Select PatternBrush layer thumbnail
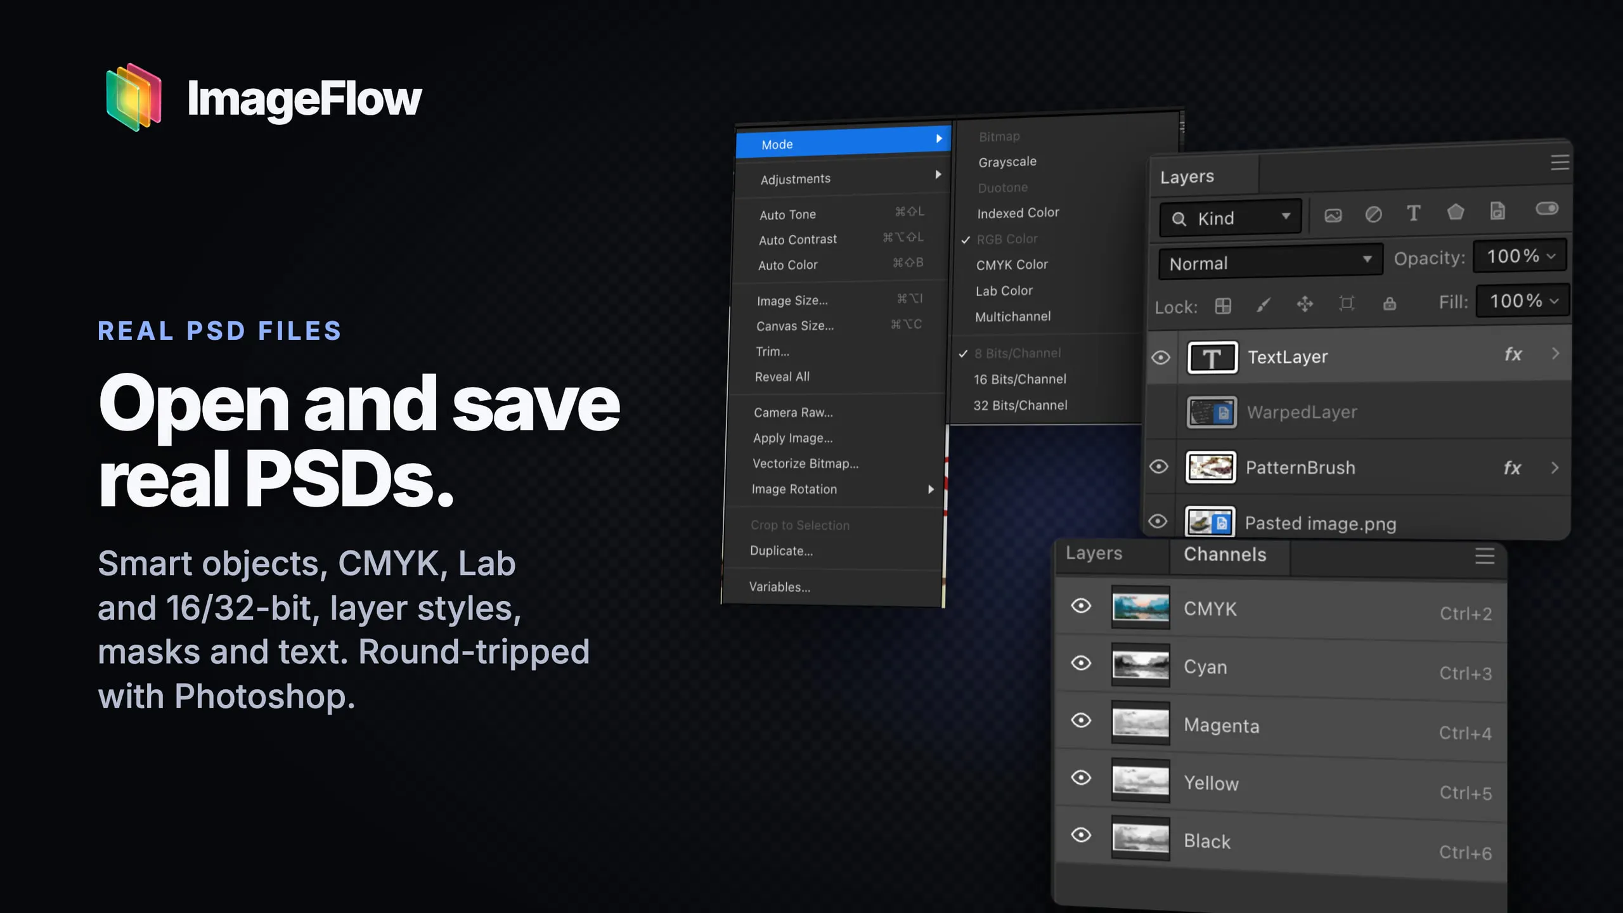 coord(1210,468)
